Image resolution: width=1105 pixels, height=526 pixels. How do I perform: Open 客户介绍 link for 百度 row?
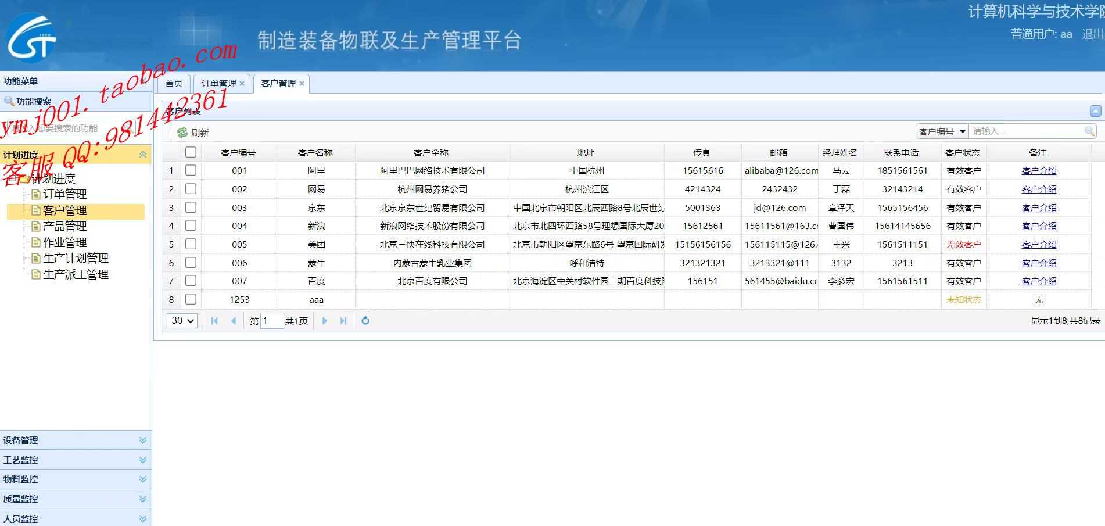[1039, 281]
